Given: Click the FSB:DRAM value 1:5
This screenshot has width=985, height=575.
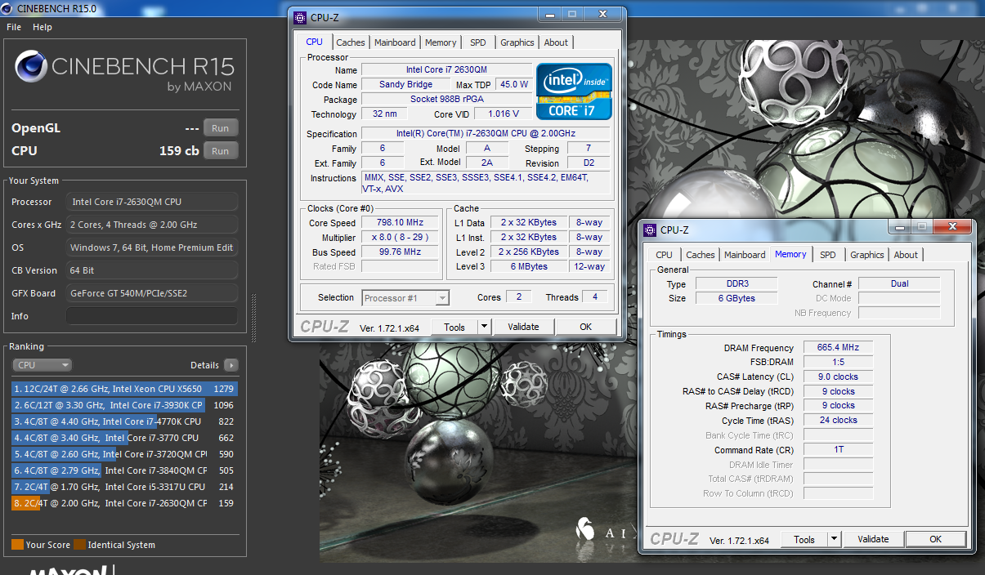Looking at the screenshot, I should [x=838, y=362].
